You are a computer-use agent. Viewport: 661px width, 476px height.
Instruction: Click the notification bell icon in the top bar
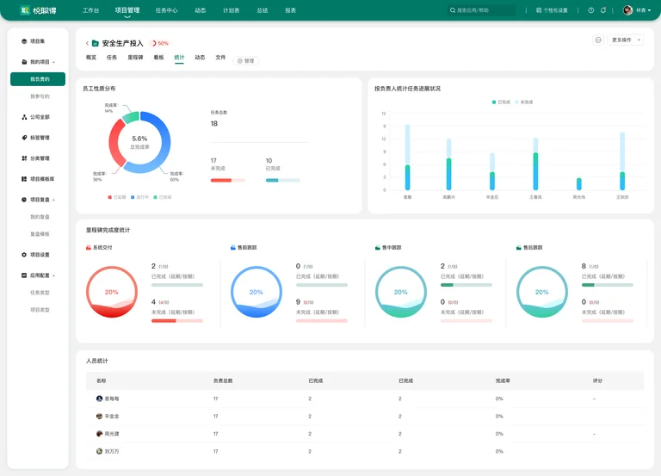[x=603, y=10]
